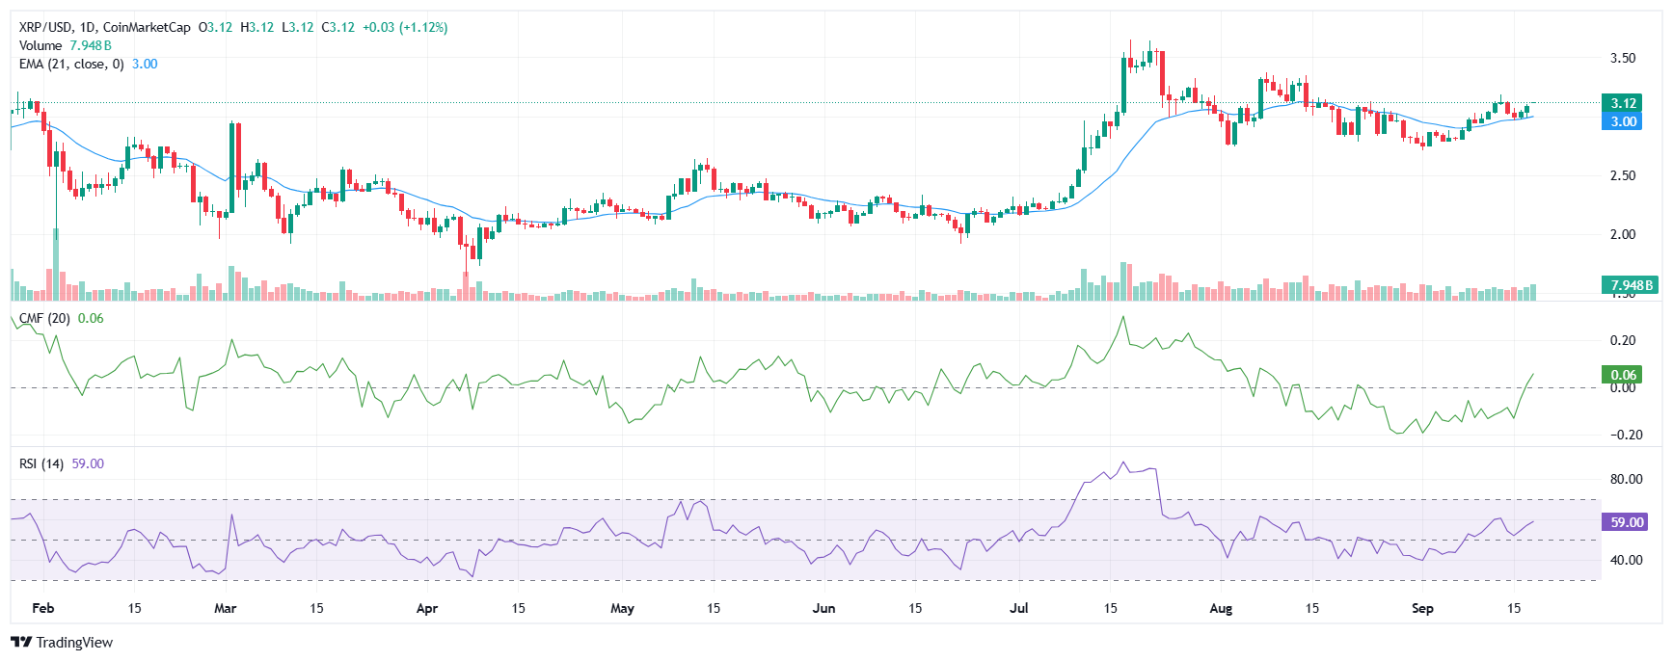Click the 7.948B volume axis tag
The width and height of the screenshot is (1673, 661).
pos(1631,285)
